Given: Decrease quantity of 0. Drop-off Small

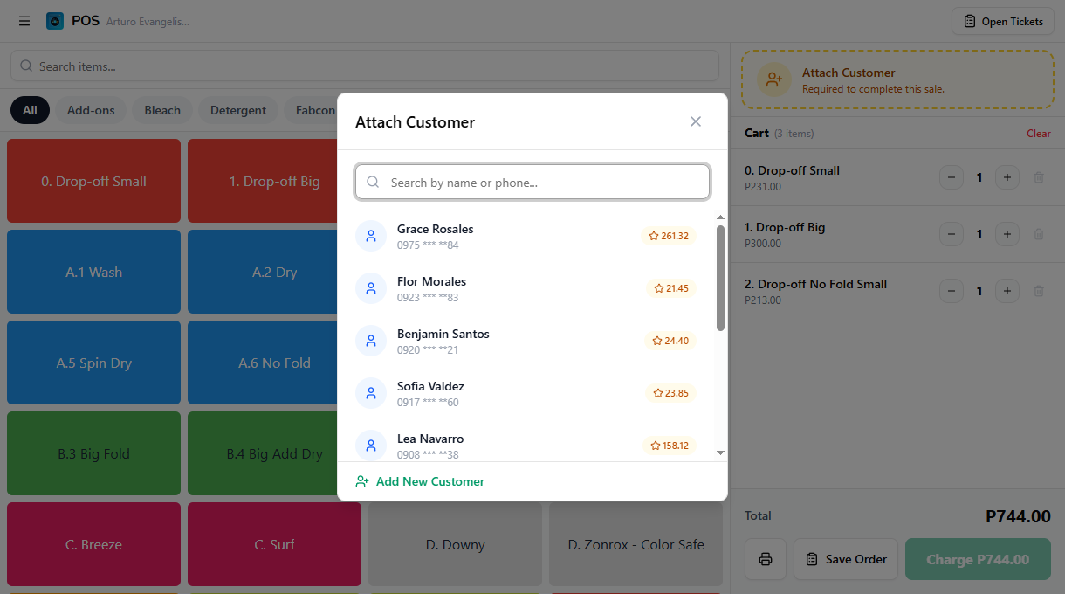Looking at the screenshot, I should tap(952, 177).
